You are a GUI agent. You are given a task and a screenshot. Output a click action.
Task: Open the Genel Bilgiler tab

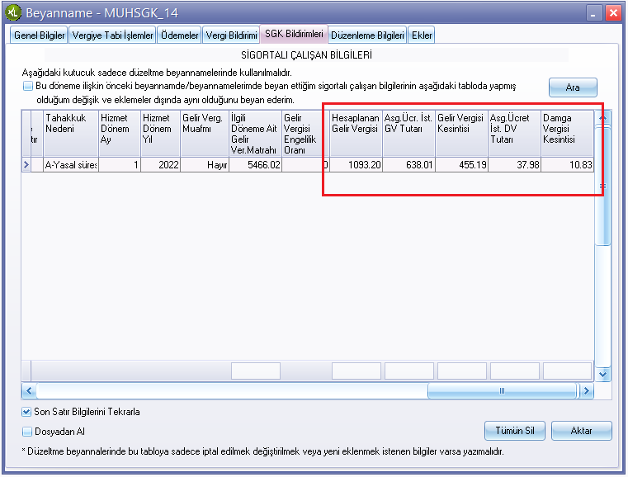pos(40,35)
